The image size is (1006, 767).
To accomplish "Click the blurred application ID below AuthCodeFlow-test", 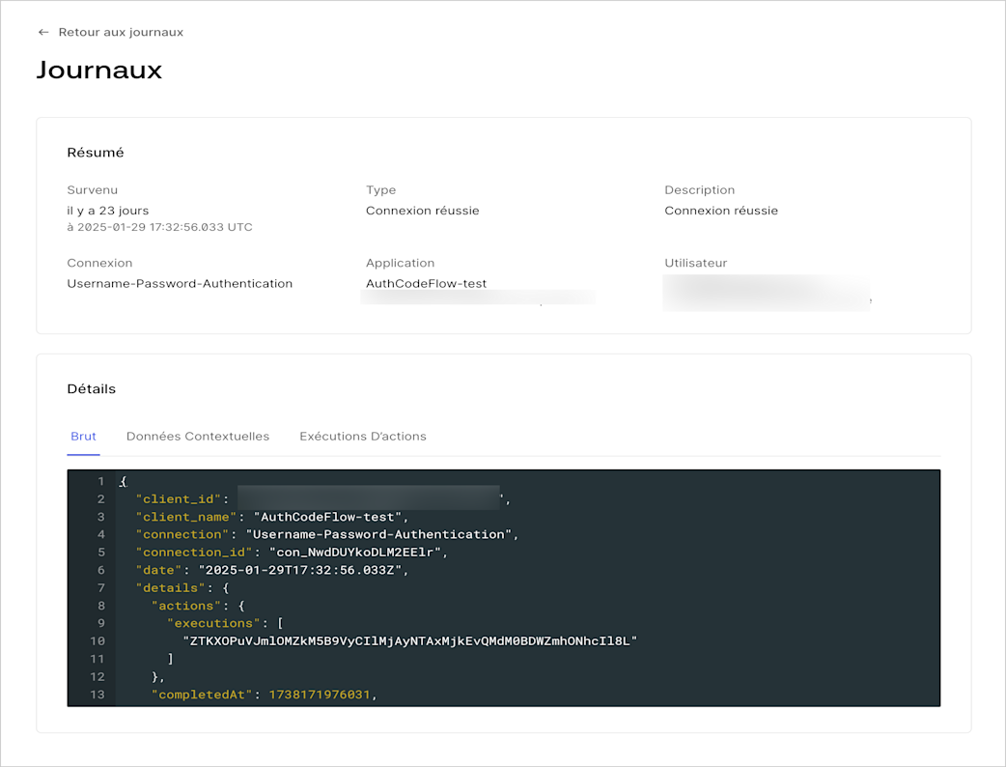I will point(478,298).
